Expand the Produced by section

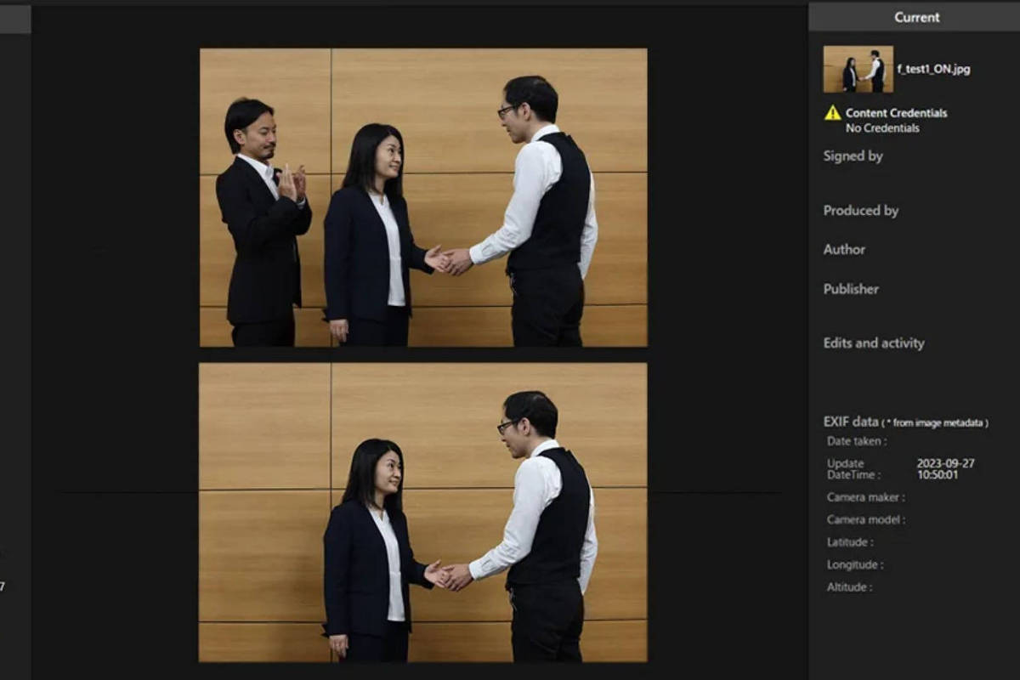[860, 211]
